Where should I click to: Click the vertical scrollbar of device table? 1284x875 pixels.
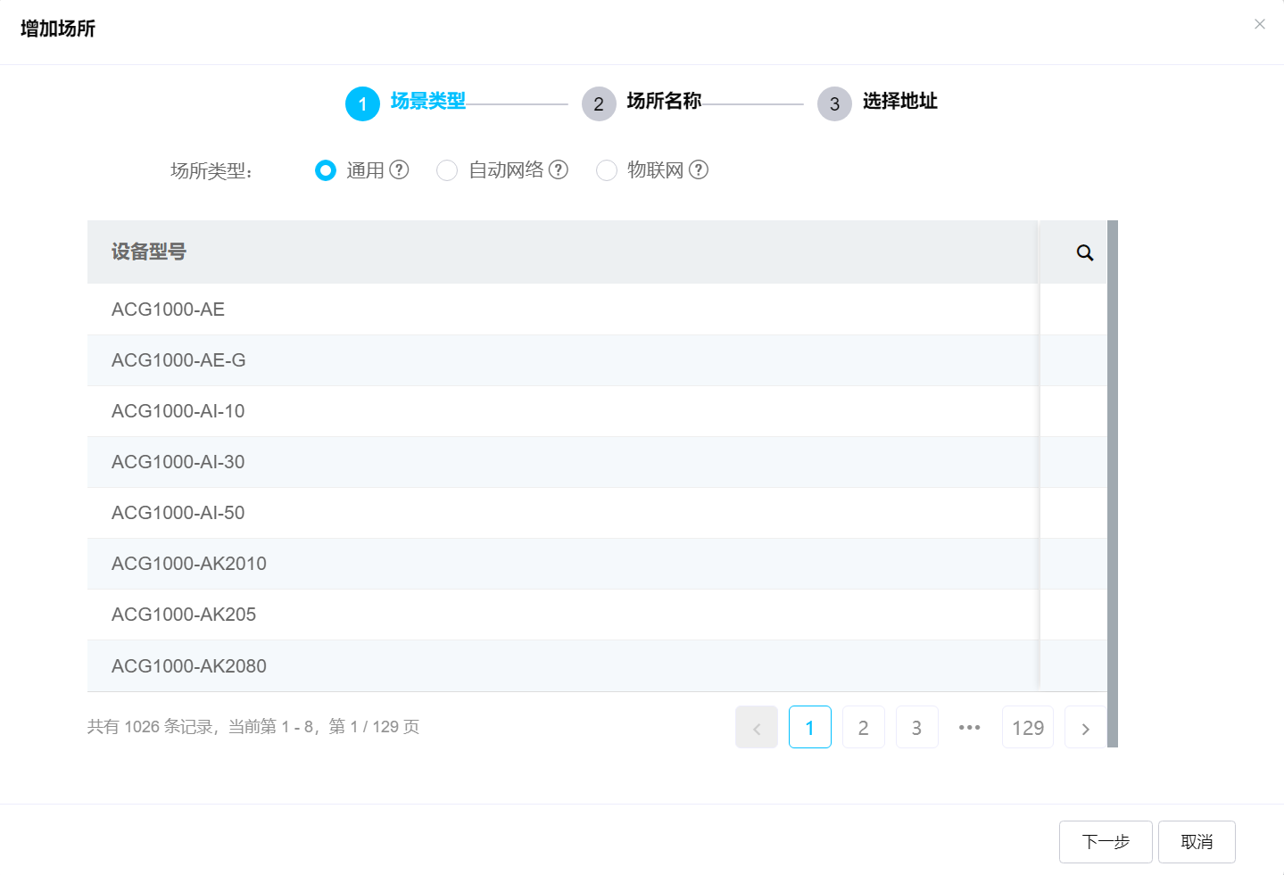1113,483
